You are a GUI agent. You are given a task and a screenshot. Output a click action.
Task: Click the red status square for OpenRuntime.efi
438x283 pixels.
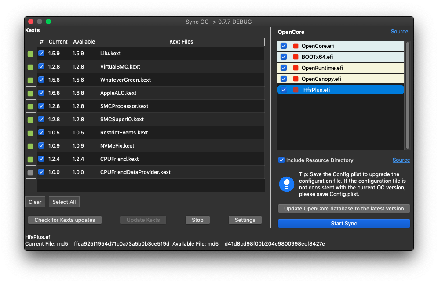[x=296, y=68]
